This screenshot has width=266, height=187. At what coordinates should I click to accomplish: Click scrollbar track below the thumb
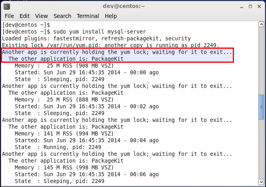261,149
